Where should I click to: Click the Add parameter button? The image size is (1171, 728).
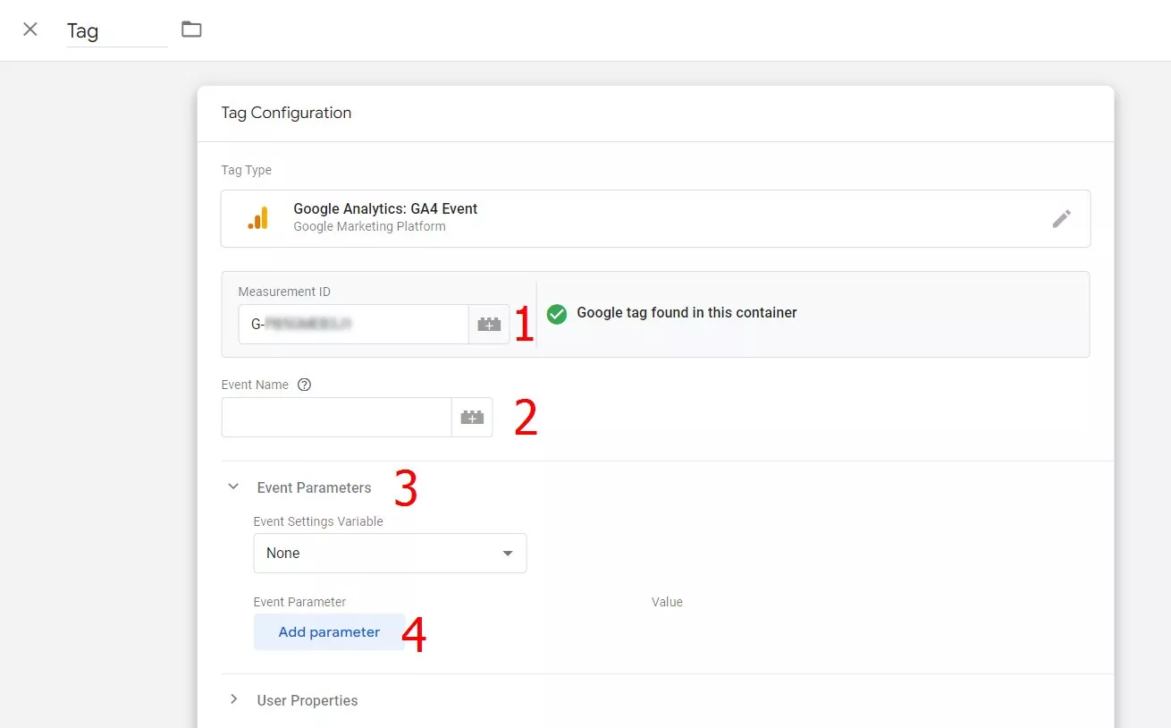329,631
